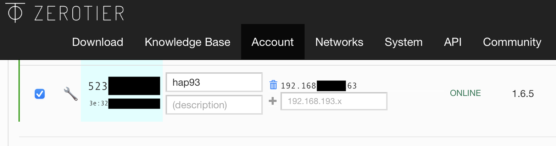The width and height of the screenshot is (556, 146).
Task: Visit the Community link
Action: tap(512, 42)
